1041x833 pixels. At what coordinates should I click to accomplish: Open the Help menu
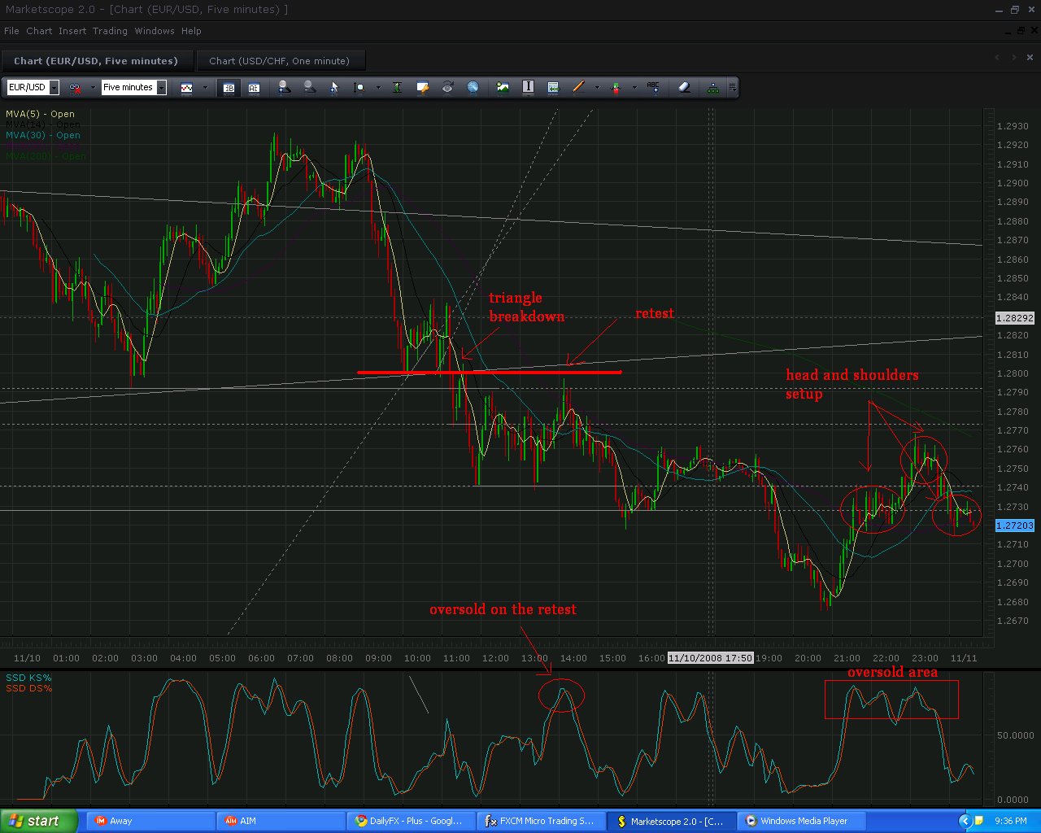[191, 31]
